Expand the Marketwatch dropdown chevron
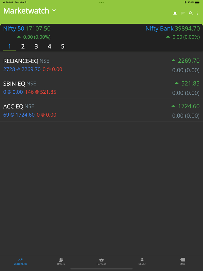 tap(54, 11)
